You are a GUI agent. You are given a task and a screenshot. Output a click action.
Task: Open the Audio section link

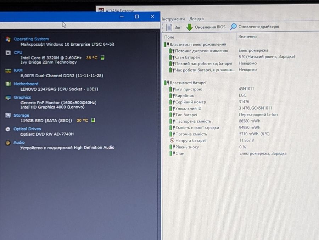click(19, 143)
